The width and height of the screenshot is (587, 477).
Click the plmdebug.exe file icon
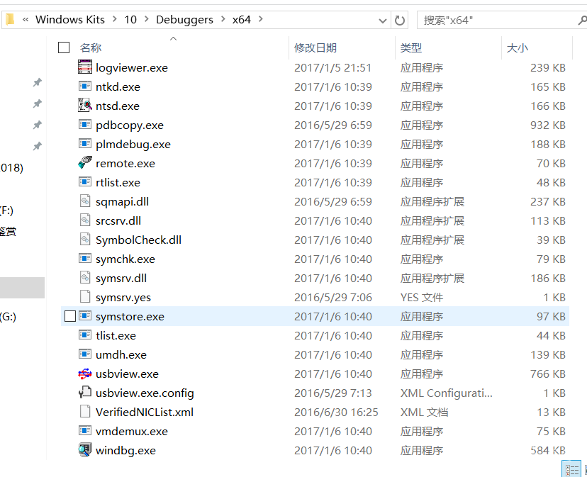(x=85, y=143)
